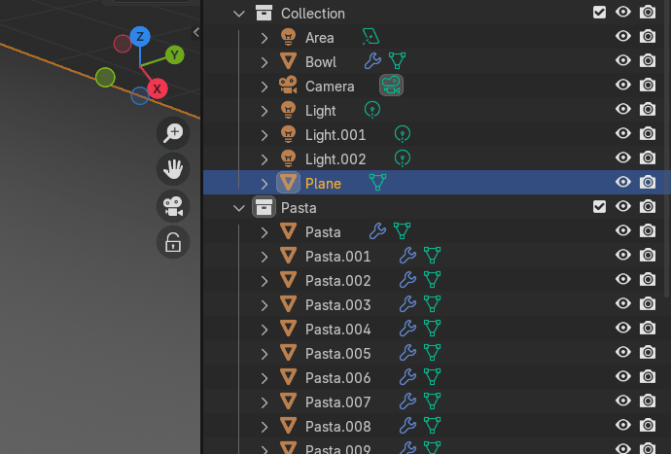Click the Bowl wrench modifier icon
This screenshot has width=671, height=454.
point(371,61)
